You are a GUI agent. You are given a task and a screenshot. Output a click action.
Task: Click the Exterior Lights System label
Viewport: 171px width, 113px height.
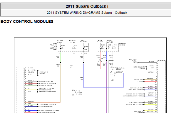[x=47, y=104]
